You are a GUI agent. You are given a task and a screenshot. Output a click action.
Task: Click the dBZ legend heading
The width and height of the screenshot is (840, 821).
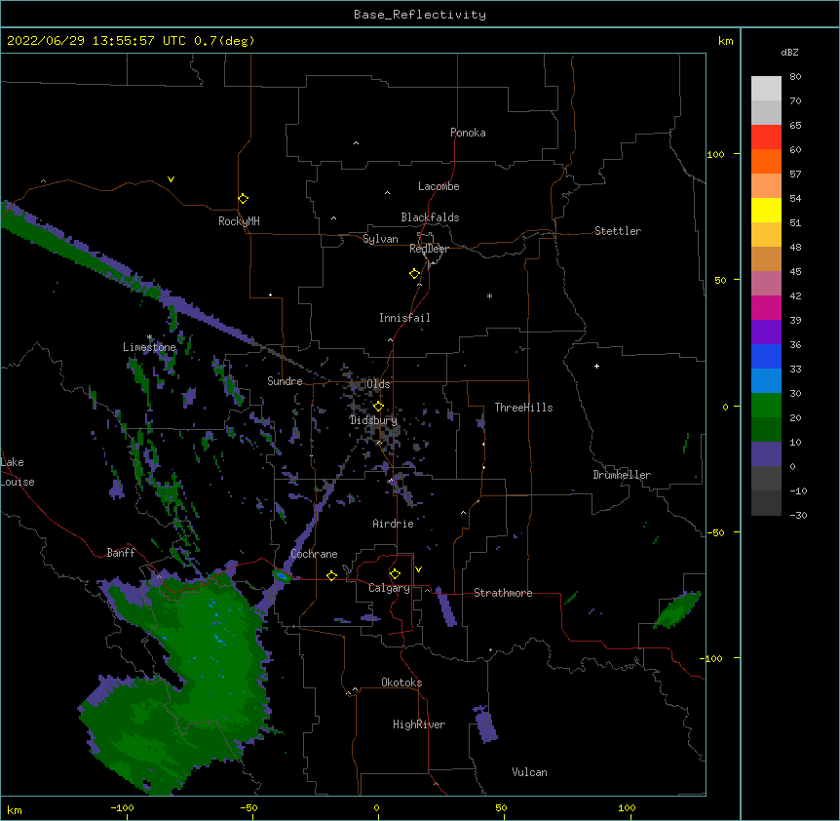click(x=789, y=53)
